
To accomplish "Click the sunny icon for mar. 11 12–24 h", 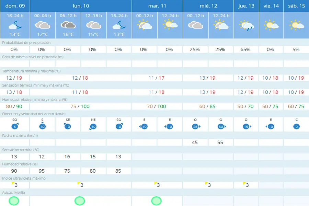I will (x=170, y=25).
